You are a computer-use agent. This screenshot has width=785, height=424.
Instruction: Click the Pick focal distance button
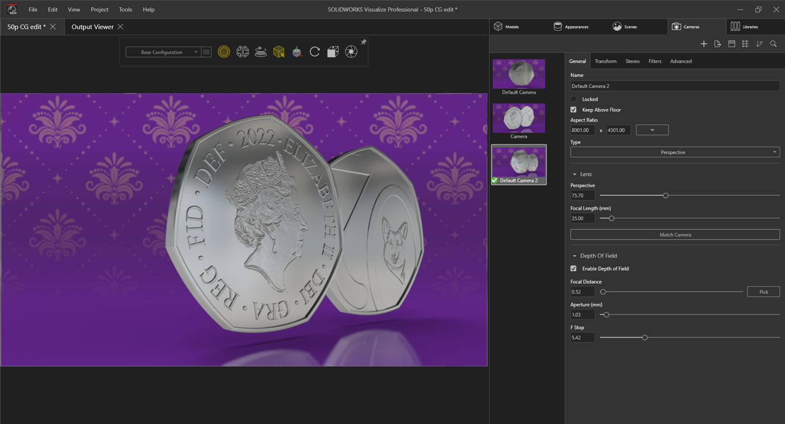(x=763, y=292)
